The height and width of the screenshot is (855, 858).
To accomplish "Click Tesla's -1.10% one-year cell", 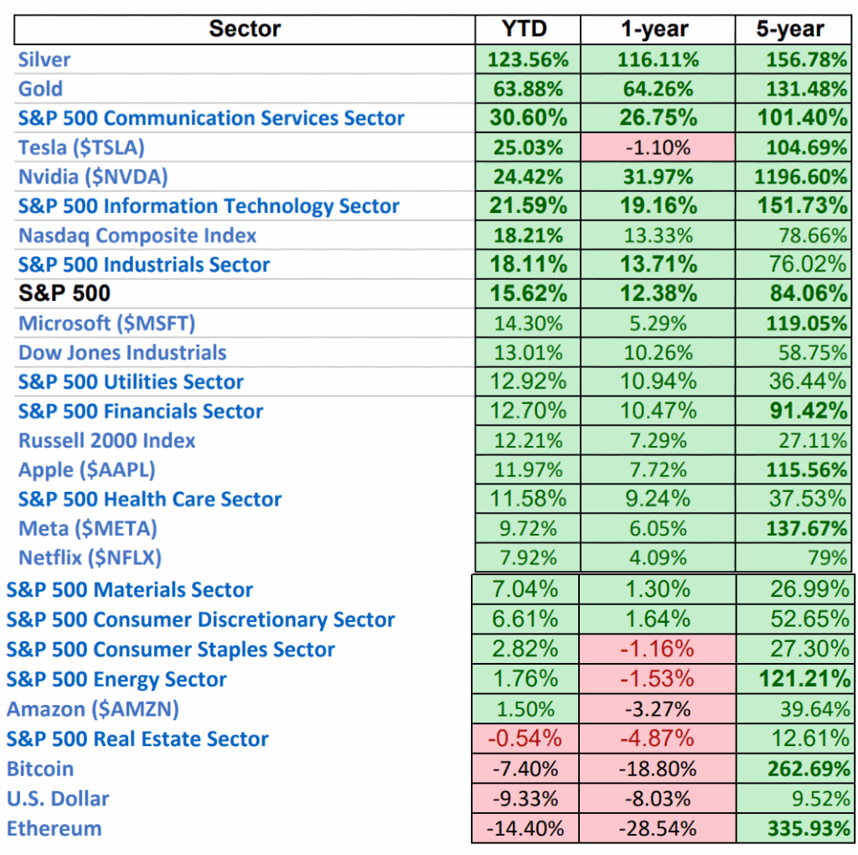I will [656, 148].
